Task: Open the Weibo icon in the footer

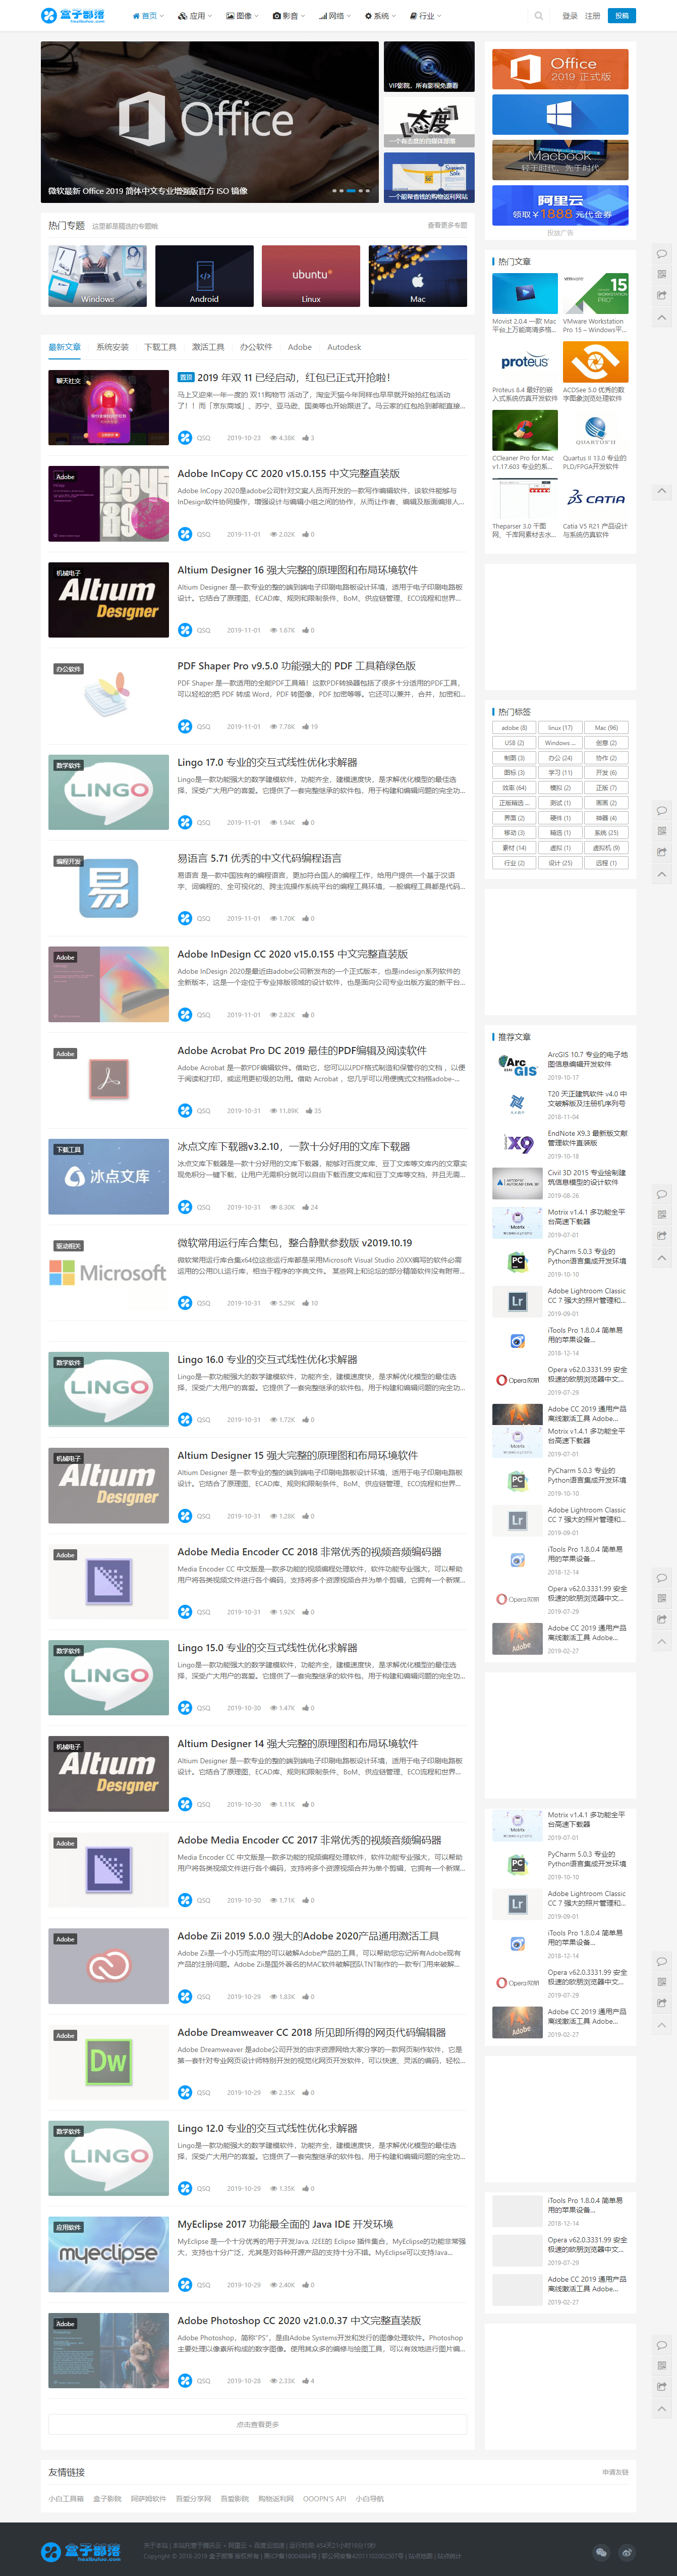Action: click(x=626, y=2552)
